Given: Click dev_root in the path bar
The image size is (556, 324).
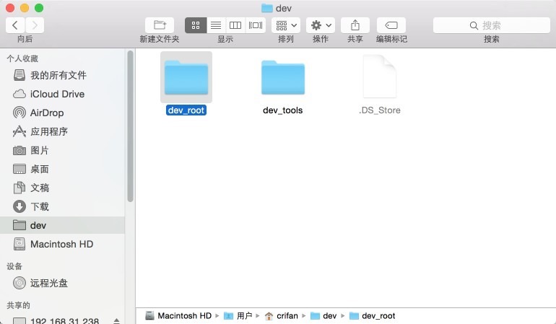Looking at the screenshot, I should pos(373,315).
